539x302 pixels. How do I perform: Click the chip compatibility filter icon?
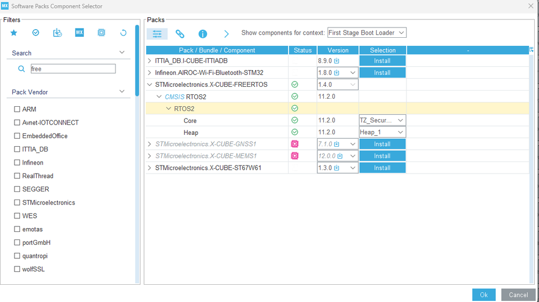[x=101, y=33]
